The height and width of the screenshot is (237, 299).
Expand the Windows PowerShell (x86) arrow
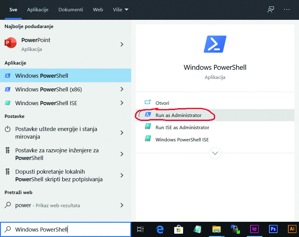tap(122, 89)
